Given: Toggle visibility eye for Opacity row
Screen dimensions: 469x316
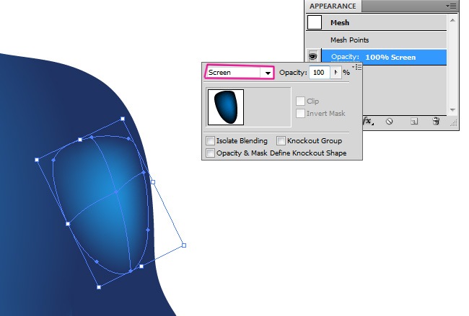Looking at the screenshot, I should coord(314,56).
